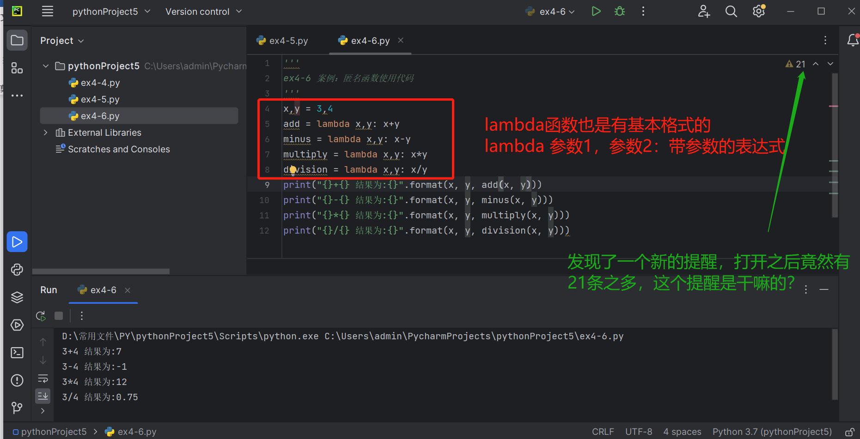Open the Problems tool window
Viewport: 860px width, 439px height.
point(17,380)
